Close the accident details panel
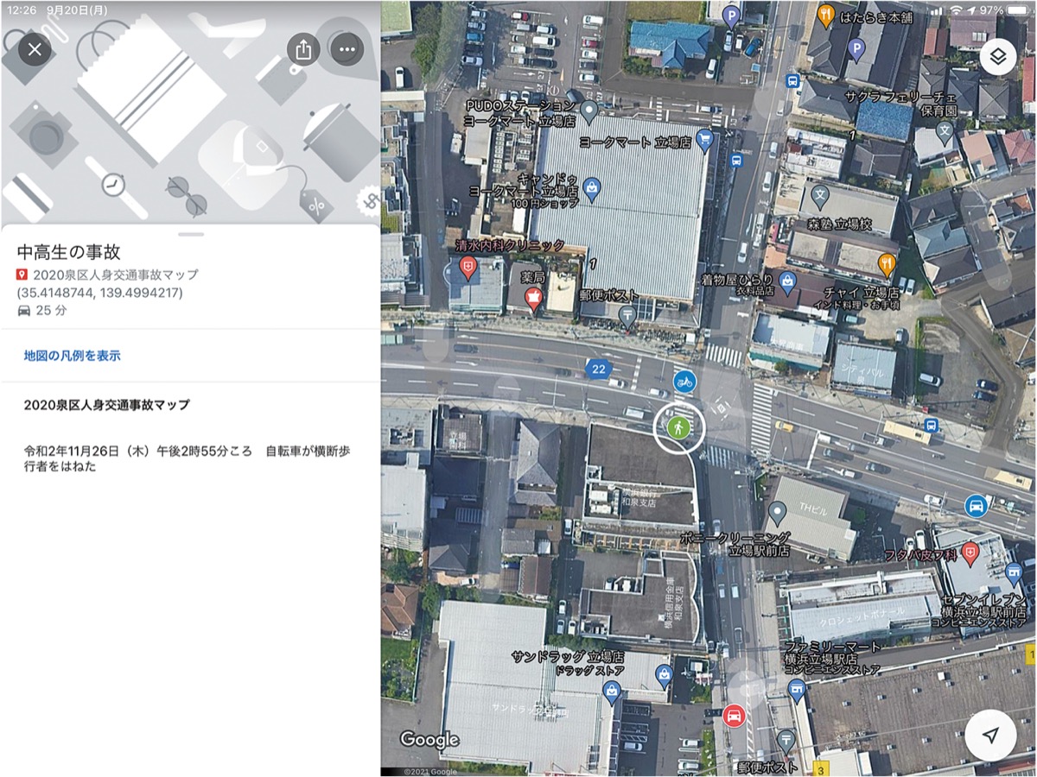The image size is (1037, 777). pyautogui.click(x=35, y=49)
